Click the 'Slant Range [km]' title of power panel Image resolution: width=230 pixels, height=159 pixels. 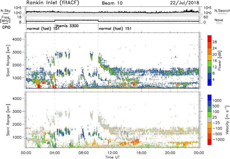(x=8, y=61)
